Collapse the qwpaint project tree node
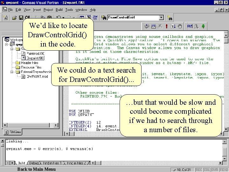 coord(6,44)
